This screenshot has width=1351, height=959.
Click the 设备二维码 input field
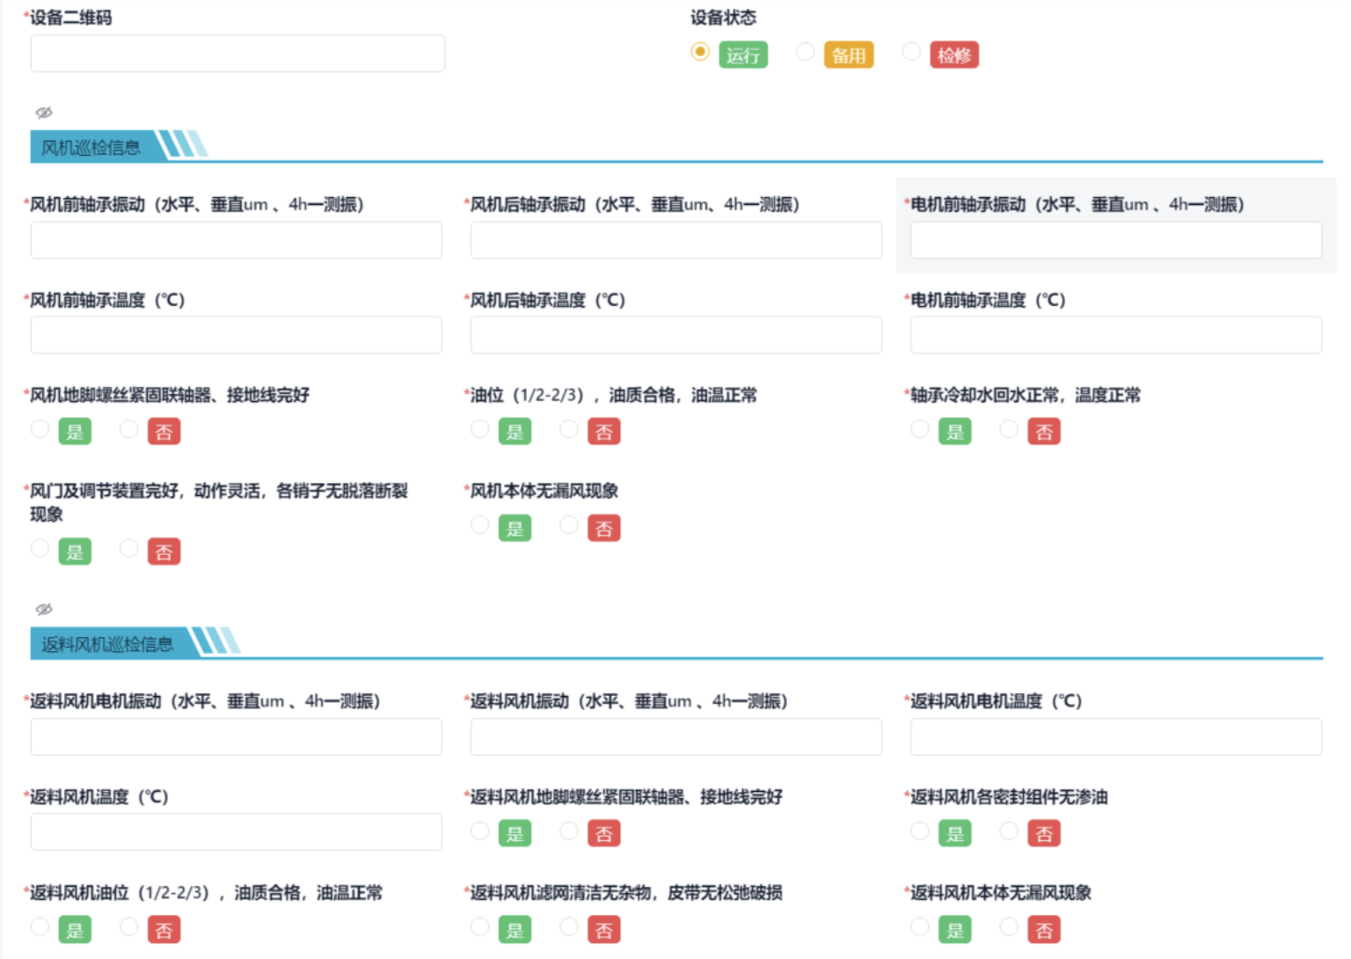click(237, 54)
